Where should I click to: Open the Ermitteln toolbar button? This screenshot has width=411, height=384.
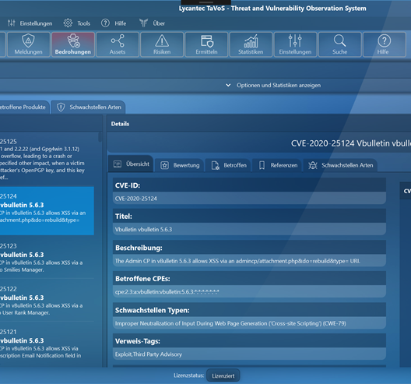[206, 44]
